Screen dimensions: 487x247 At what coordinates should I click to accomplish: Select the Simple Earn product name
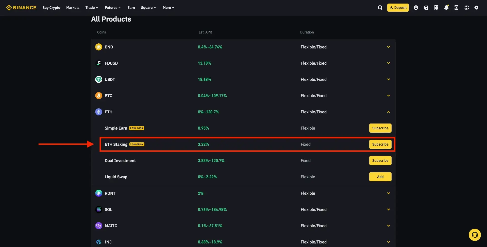pyautogui.click(x=116, y=128)
